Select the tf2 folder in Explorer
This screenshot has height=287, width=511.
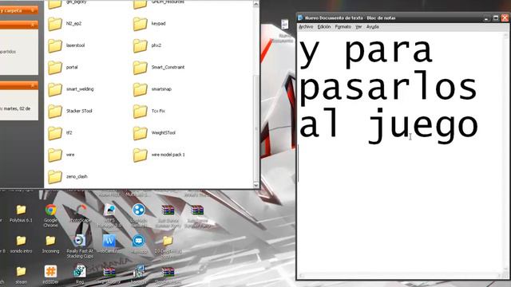click(60, 133)
